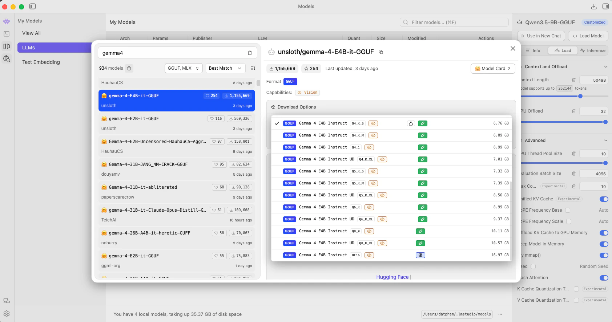
Task: Select the Q5_K_M download option row
Action: click(391, 183)
